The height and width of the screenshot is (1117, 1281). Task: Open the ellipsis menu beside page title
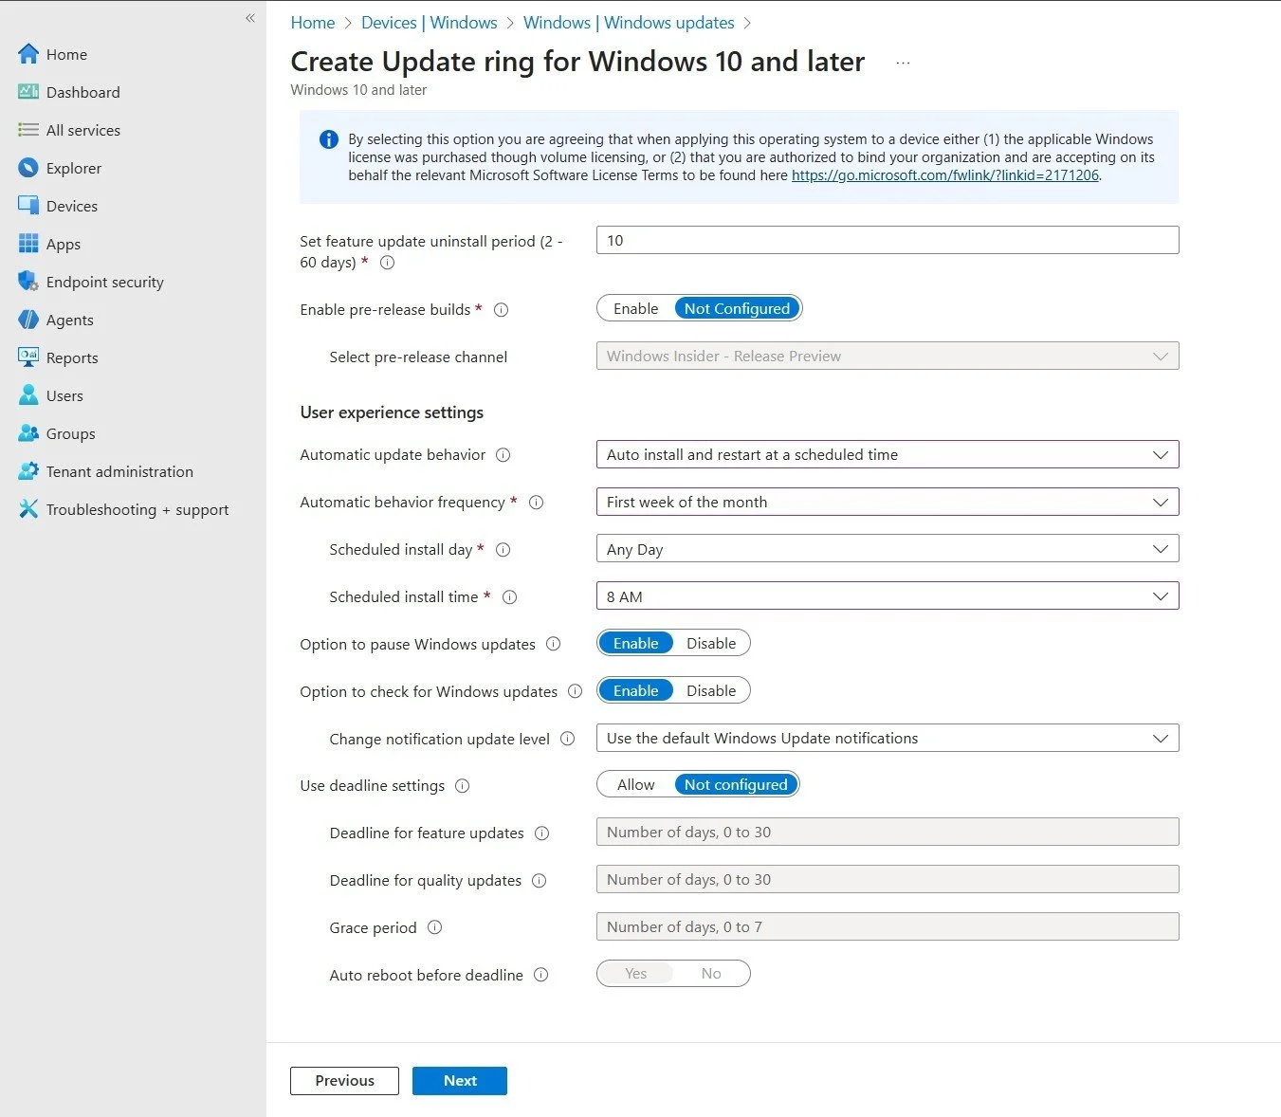[x=903, y=63]
